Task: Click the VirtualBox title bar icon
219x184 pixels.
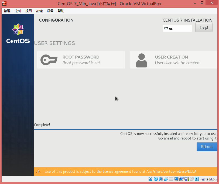Action: (4, 3)
